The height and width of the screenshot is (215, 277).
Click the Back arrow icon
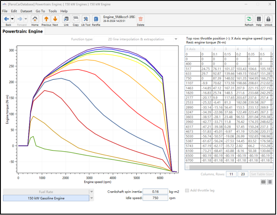coord(7,19)
